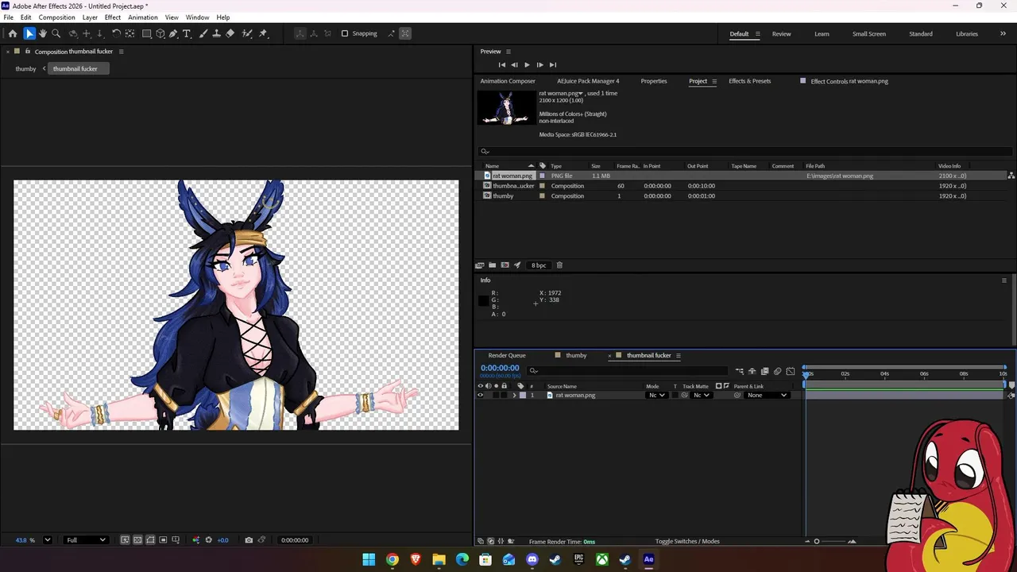Toggle the snap collapsed layers option

[x=405, y=33]
